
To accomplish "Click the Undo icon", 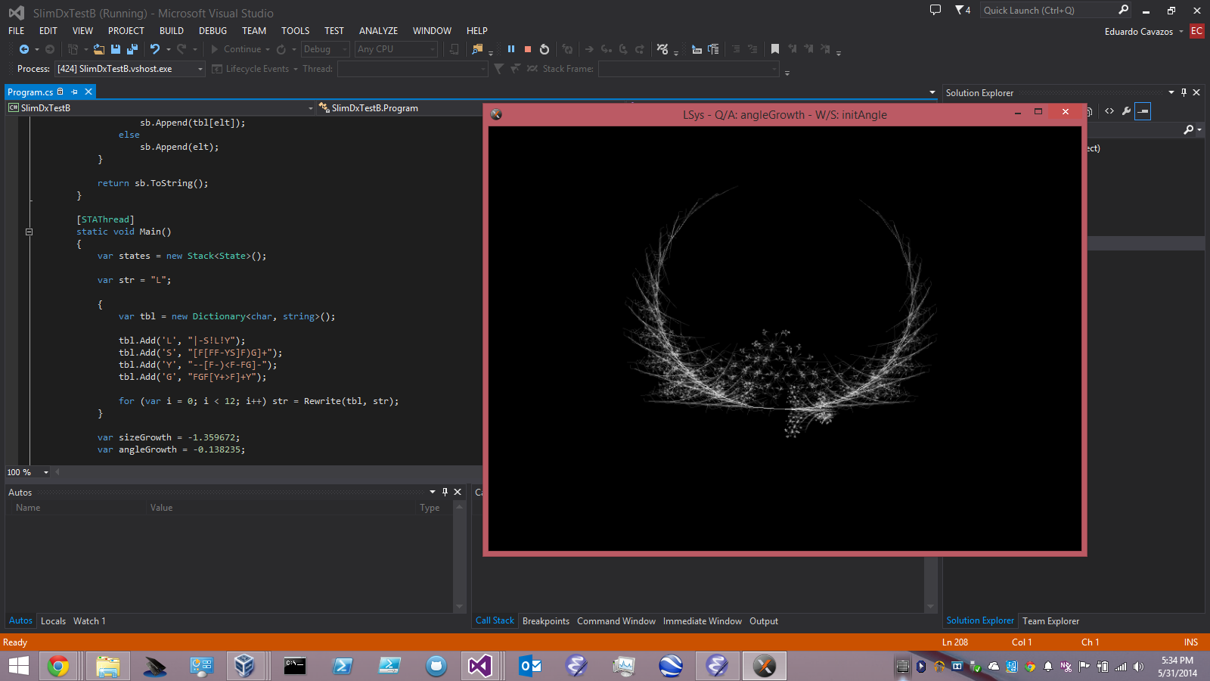I will (155, 49).
